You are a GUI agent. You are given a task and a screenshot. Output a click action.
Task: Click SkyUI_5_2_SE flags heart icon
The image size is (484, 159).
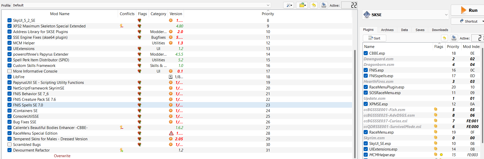pyautogui.click(x=139, y=20)
